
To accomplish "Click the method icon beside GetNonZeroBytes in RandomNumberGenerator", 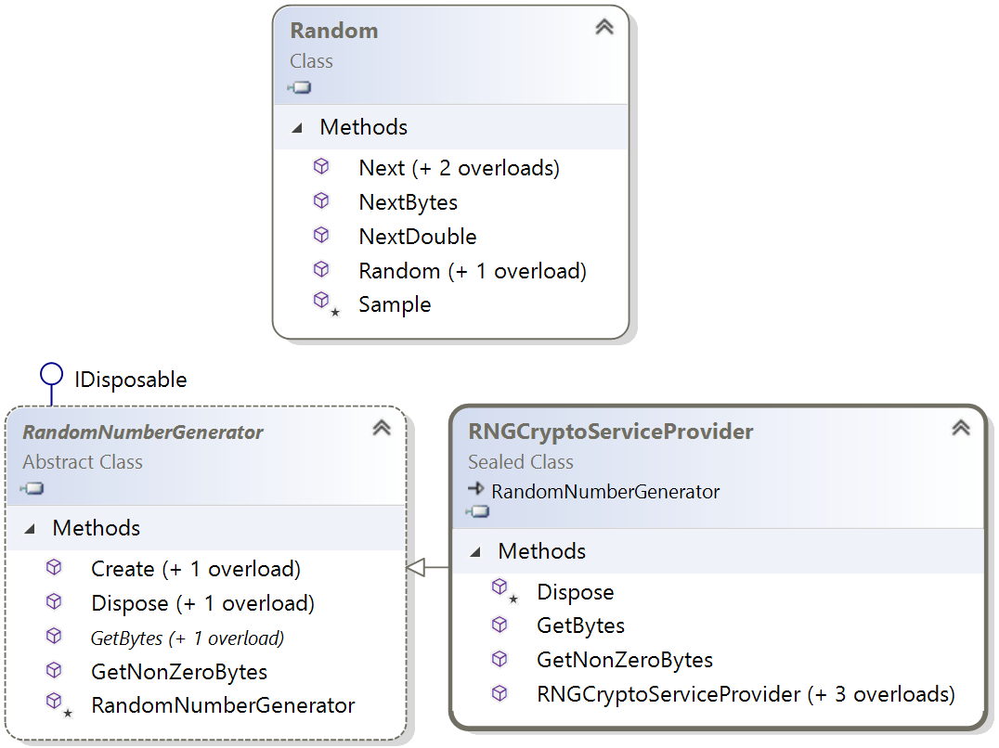I will pyautogui.click(x=54, y=670).
